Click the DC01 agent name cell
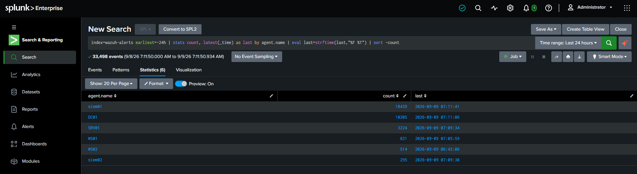This screenshot has height=174, width=637. click(93, 117)
